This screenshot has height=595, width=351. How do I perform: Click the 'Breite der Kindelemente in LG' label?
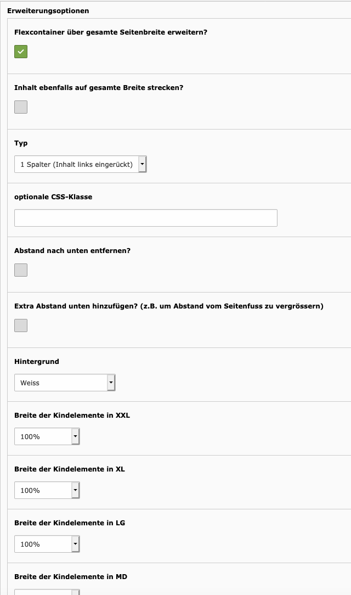click(70, 523)
